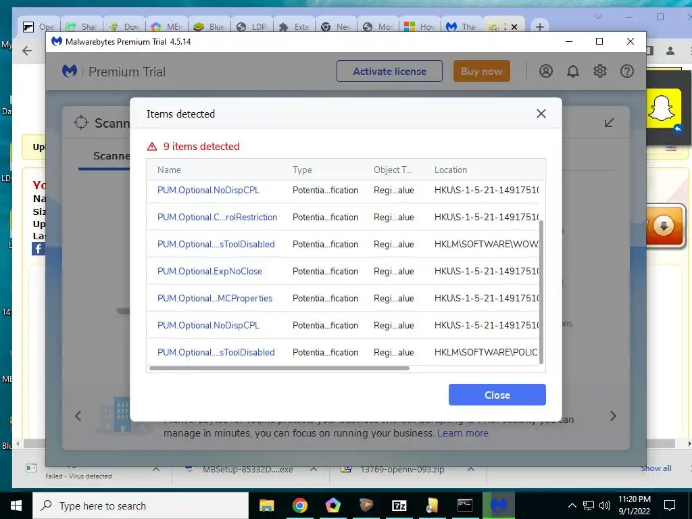Switch to the LDP browser tab
The height and width of the screenshot is (519, 692).
point(251,26)
